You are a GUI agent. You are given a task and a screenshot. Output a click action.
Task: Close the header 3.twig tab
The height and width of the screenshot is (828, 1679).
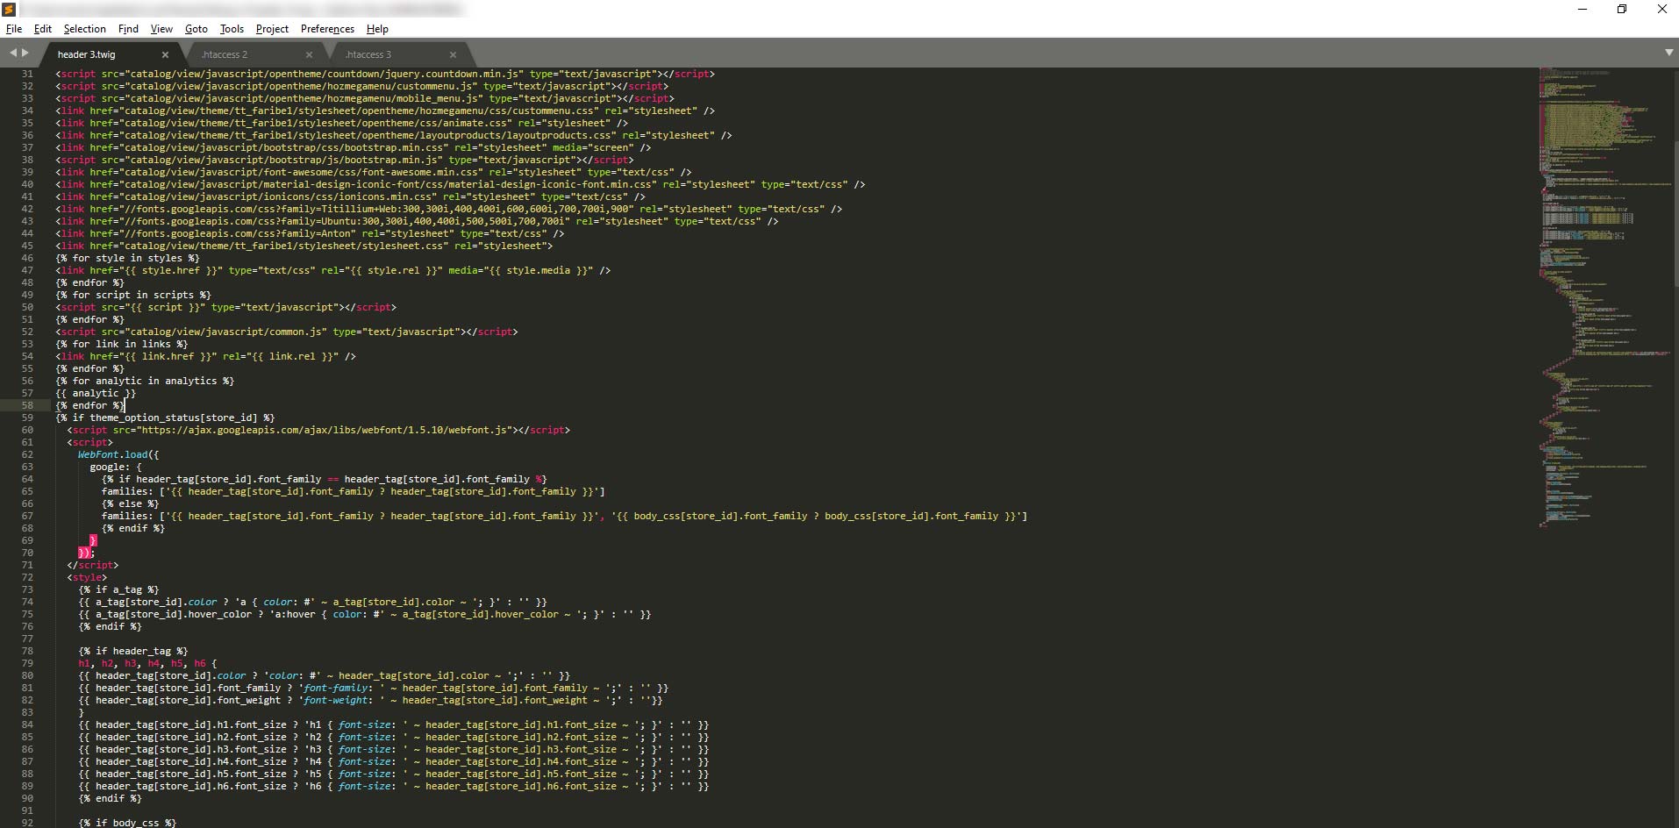(165, 54)
